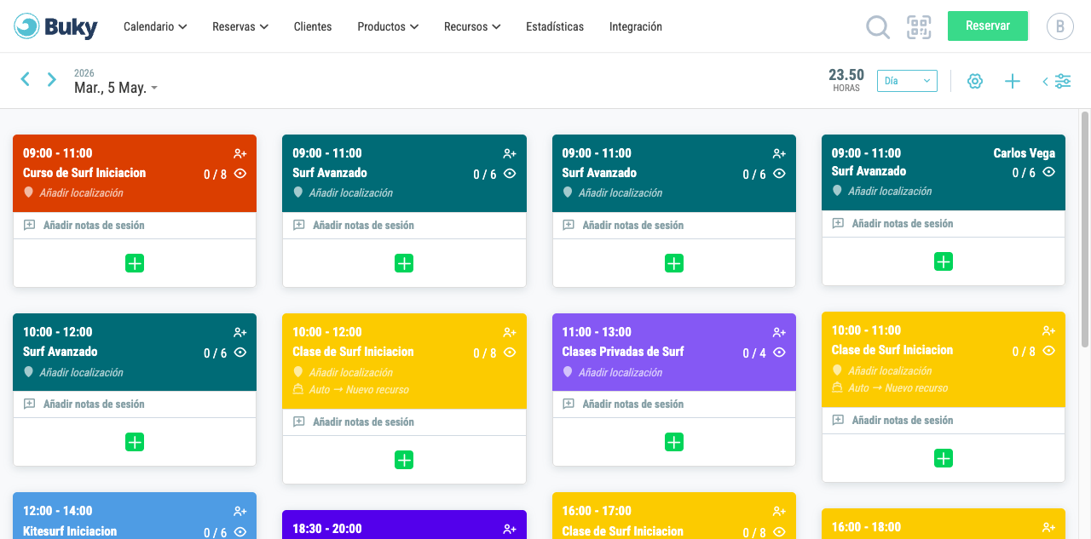Add person to Surf Avanzado 10:00 - 12:00

[x=240, y=333]
